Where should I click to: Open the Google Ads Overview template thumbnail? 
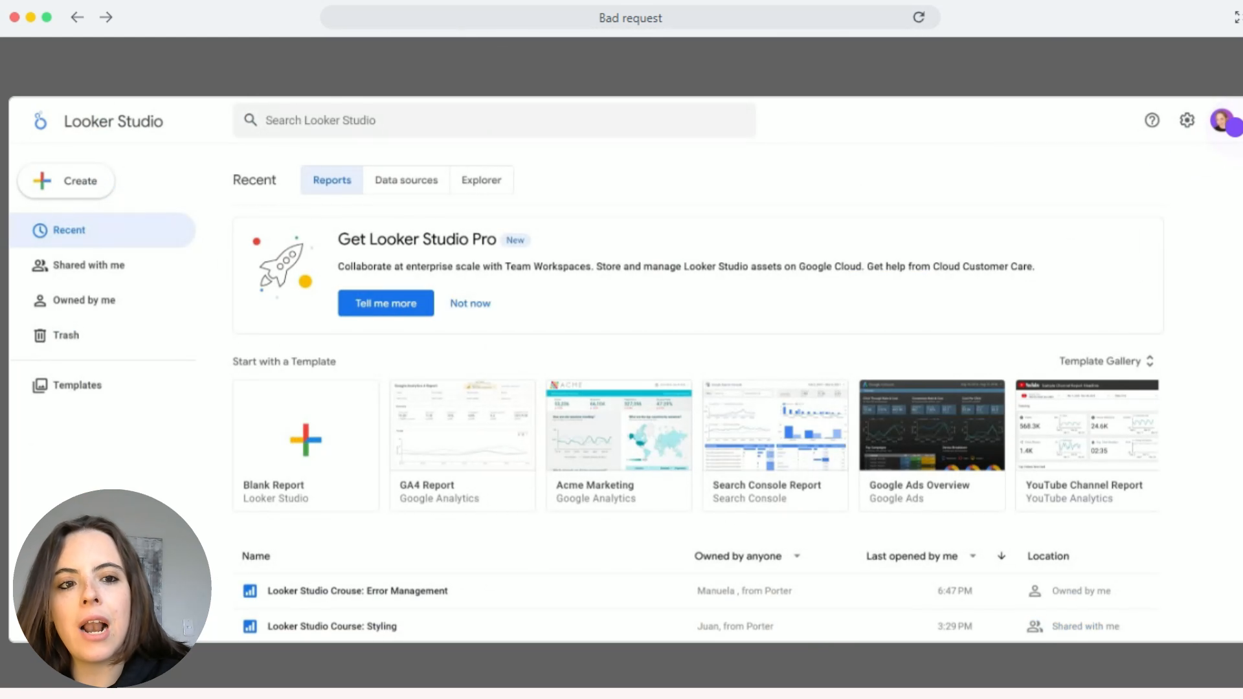tap(932, 425)
